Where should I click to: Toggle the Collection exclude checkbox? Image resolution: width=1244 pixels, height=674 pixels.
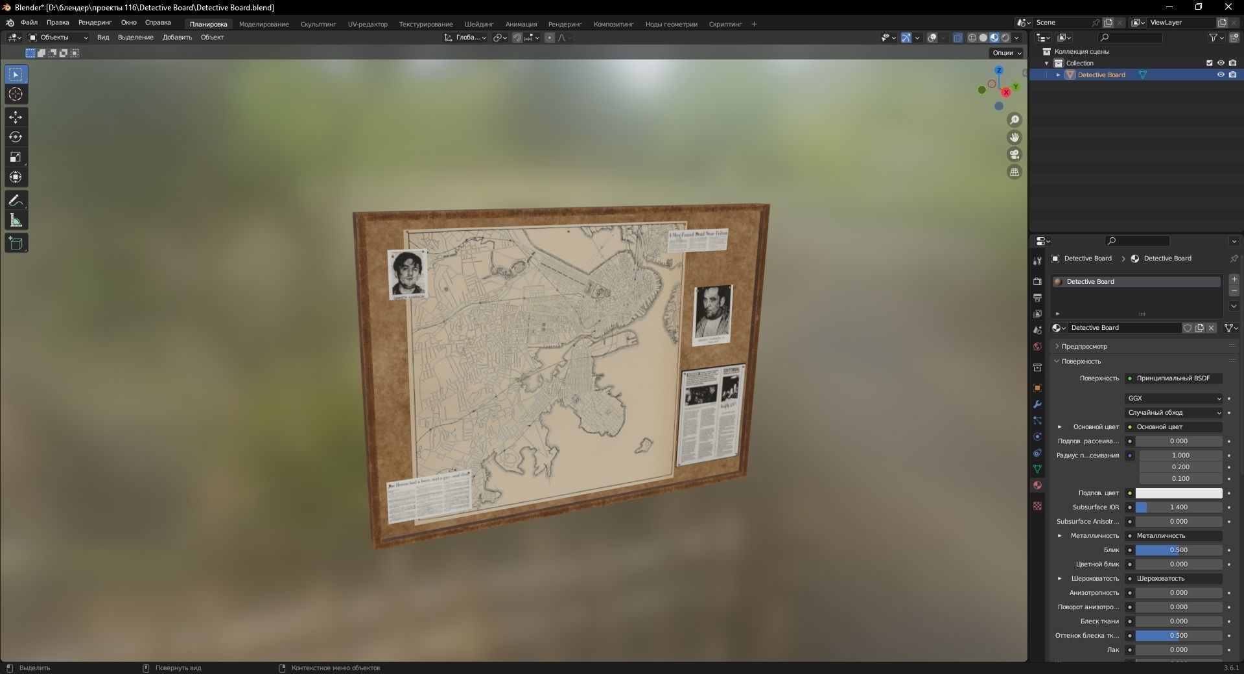[x=1209, y=64]
